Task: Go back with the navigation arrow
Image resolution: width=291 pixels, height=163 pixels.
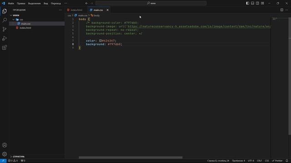Action: click(x=86, y=3)
